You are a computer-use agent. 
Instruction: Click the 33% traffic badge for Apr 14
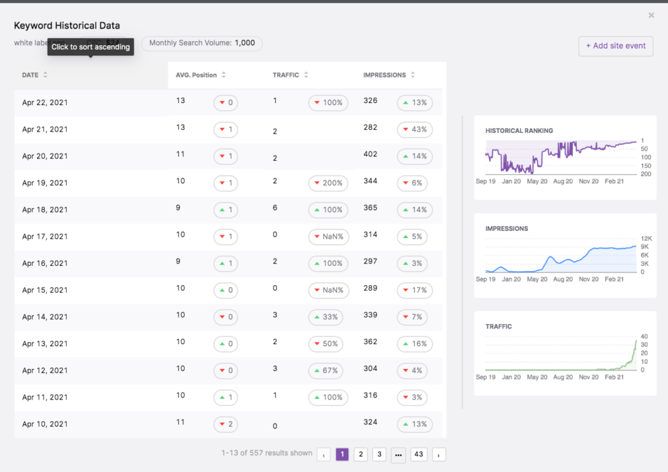tap(326, 317)
